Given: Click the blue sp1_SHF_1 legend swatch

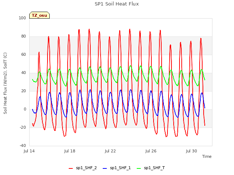Looking at the screenshot, I should tap(105, 168).
